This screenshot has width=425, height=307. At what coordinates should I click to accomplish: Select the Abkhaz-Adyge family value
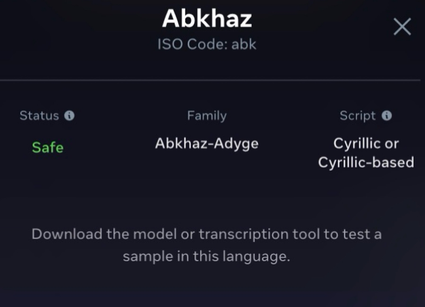(207, 144)
